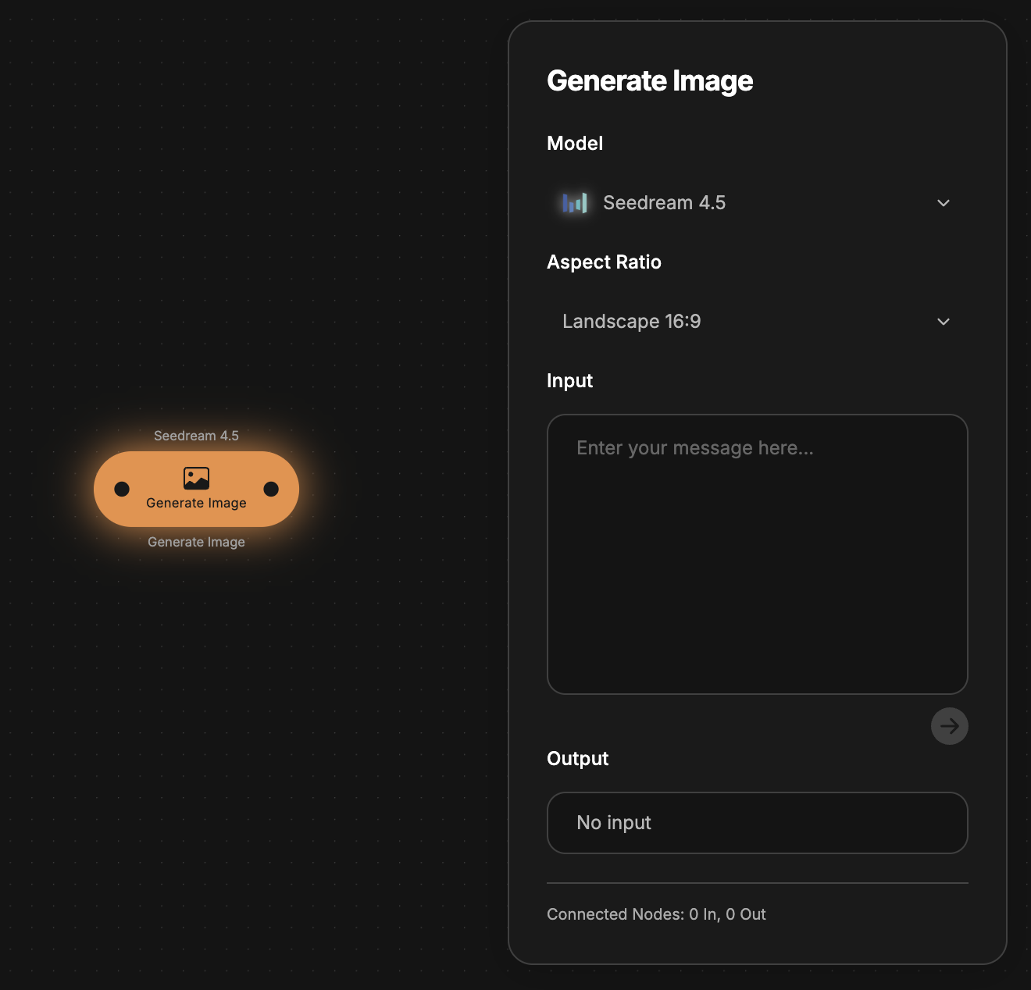This screenshot has height=990, width=1031.
Task: Select the Generate Image text inside orange node
Action: coord(196,503)
